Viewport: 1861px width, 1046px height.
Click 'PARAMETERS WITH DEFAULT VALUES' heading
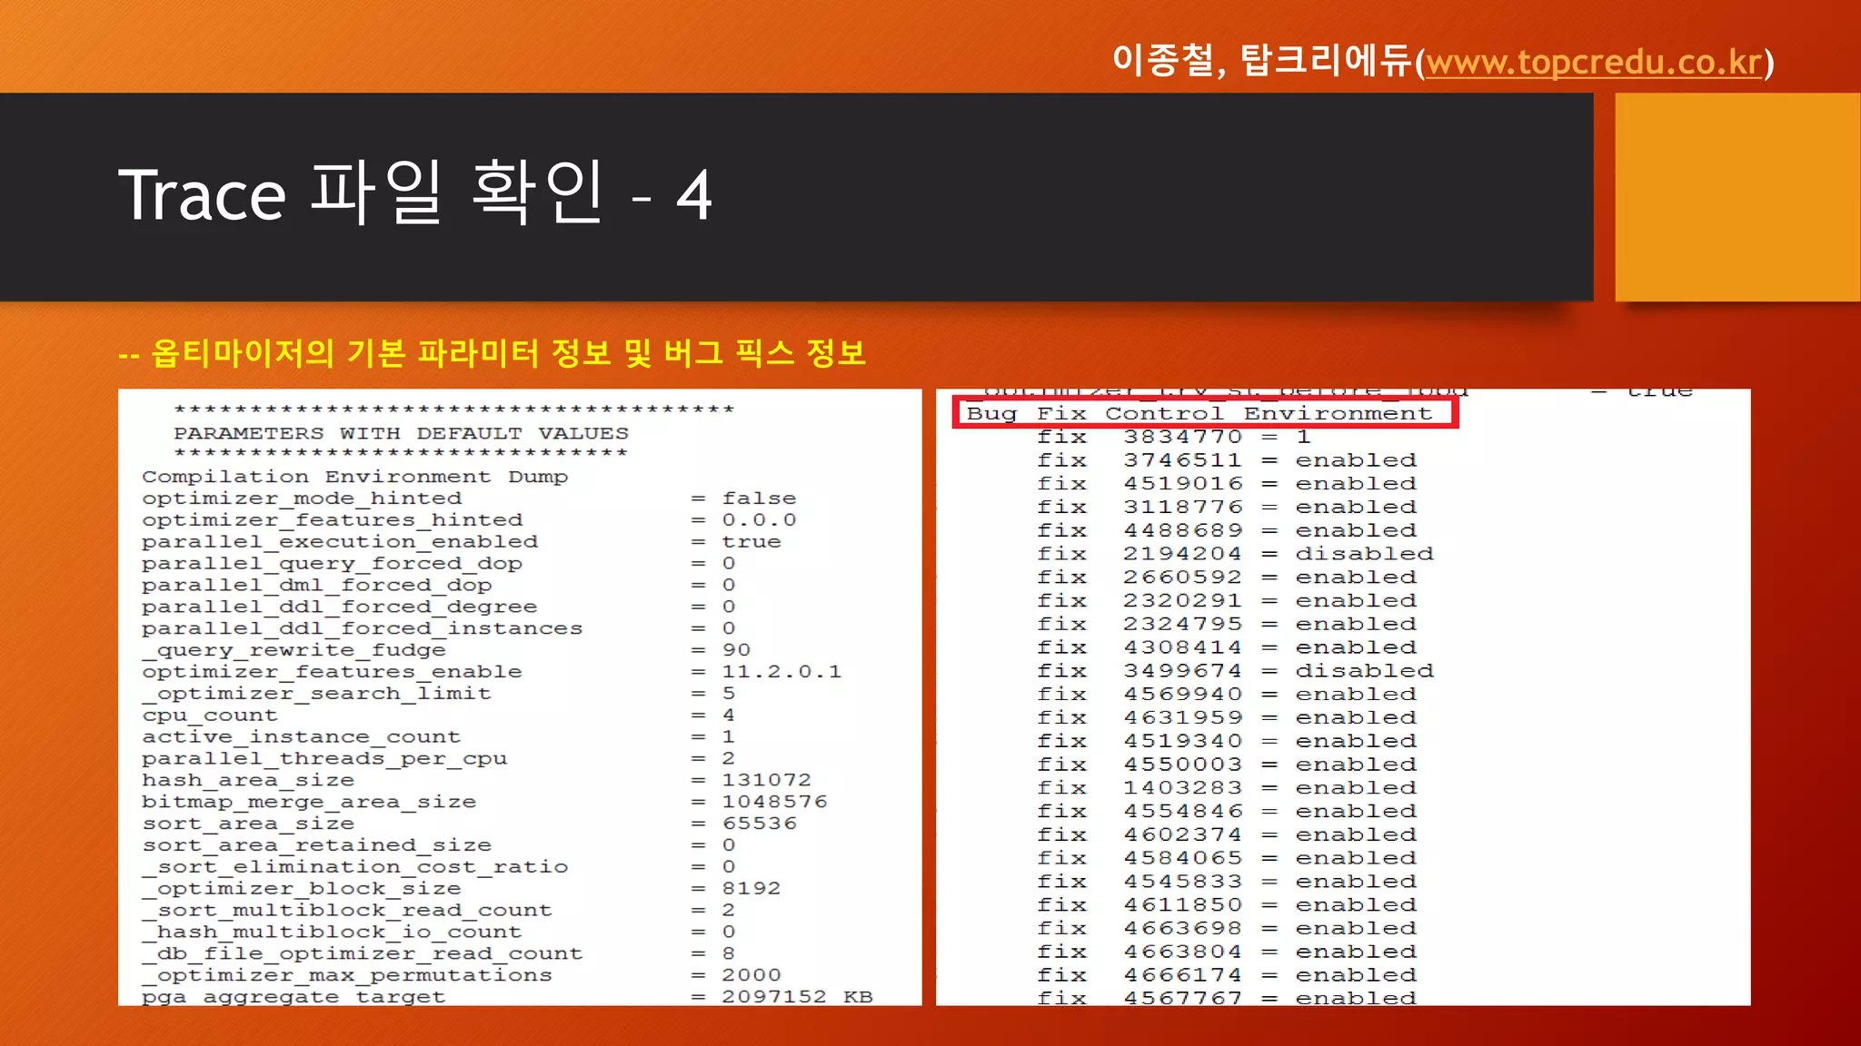point(401,433)
